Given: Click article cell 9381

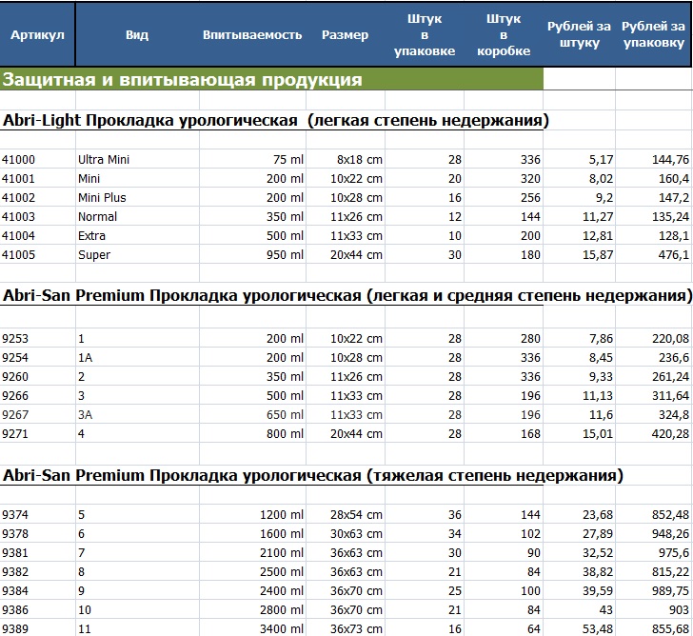Looking at the screenshot, I should 37,552.
